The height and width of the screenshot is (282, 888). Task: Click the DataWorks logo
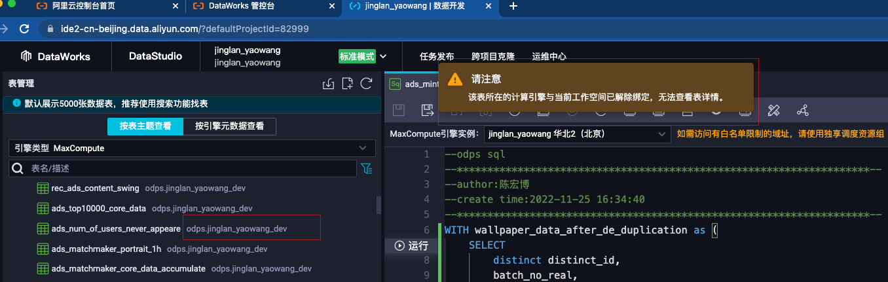tap(55, 56)
